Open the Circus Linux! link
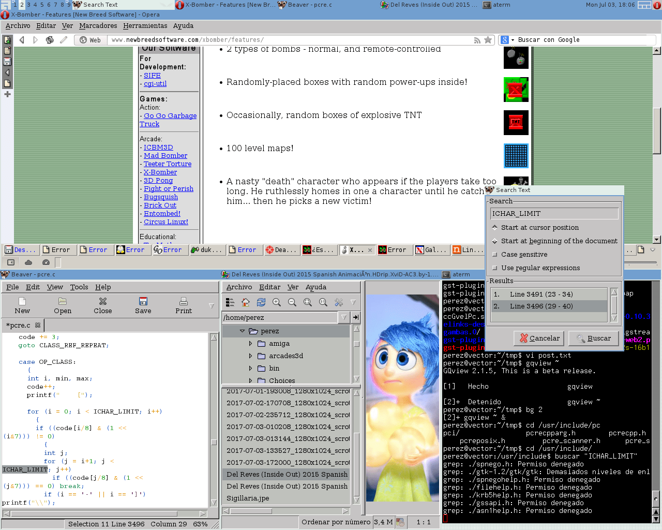Image resolution: width=662 pixels, height=530 pixels. point(166,222)
